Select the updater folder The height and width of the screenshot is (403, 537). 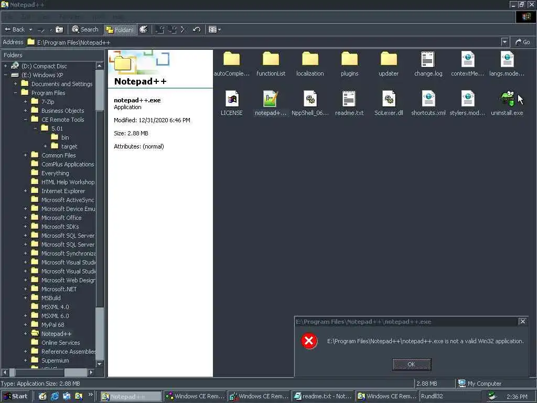[389, 64]
